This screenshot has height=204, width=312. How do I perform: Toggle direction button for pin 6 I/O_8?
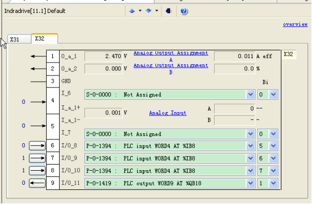click(x=37, y=146)
